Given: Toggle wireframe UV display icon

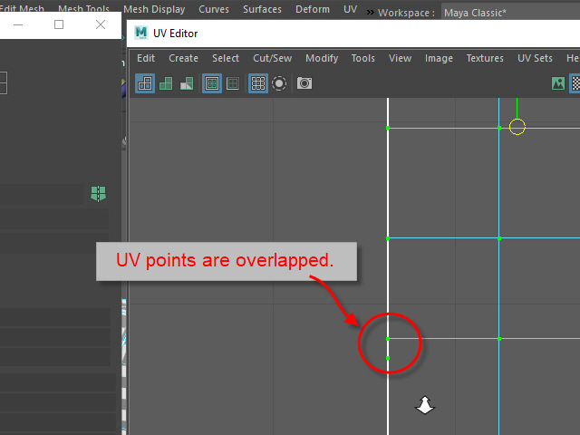Looking at the screenshot, I should pyautogui.click(x=145, y=83).
